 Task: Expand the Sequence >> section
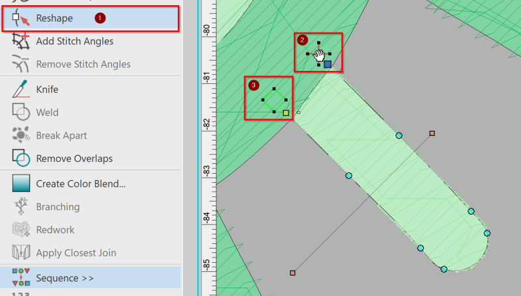[x=64, y=278]
